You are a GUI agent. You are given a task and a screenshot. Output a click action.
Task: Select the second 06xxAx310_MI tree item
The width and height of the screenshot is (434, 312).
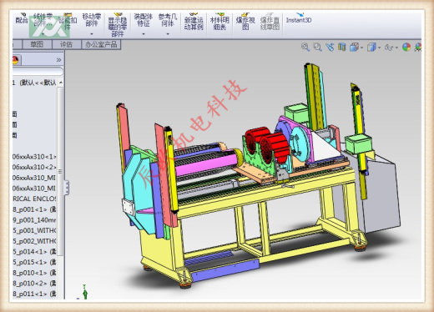[34, 189]
